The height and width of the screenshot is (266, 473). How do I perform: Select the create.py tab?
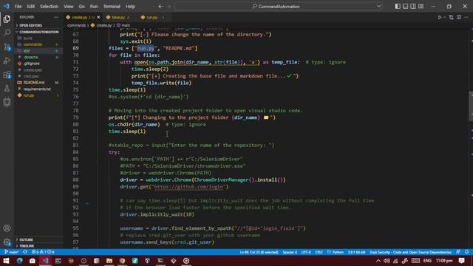coord(79,18)
